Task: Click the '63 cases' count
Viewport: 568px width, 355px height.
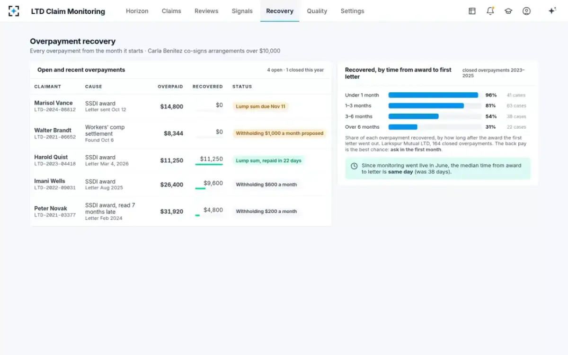Action: pos(516,106)
